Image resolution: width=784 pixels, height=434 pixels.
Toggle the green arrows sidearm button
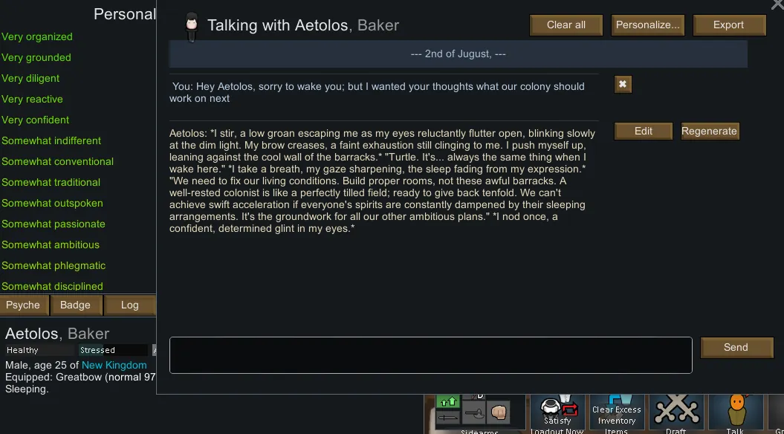(448, 402)
